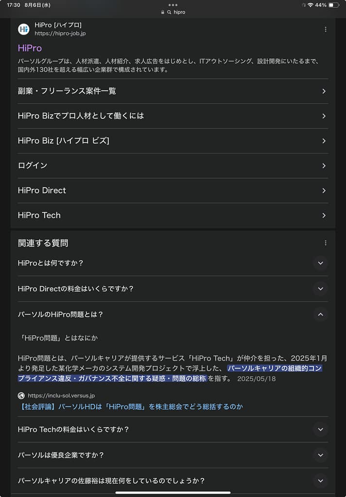The image size is (346, 497).
Task: Open the purple HiPro result title
Action: click(x=30, y=48)
